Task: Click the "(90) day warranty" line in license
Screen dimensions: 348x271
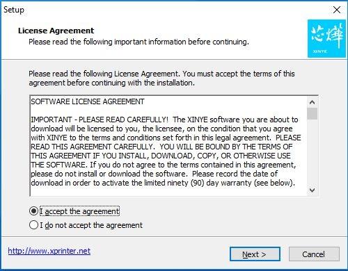Action: (163, 183)
